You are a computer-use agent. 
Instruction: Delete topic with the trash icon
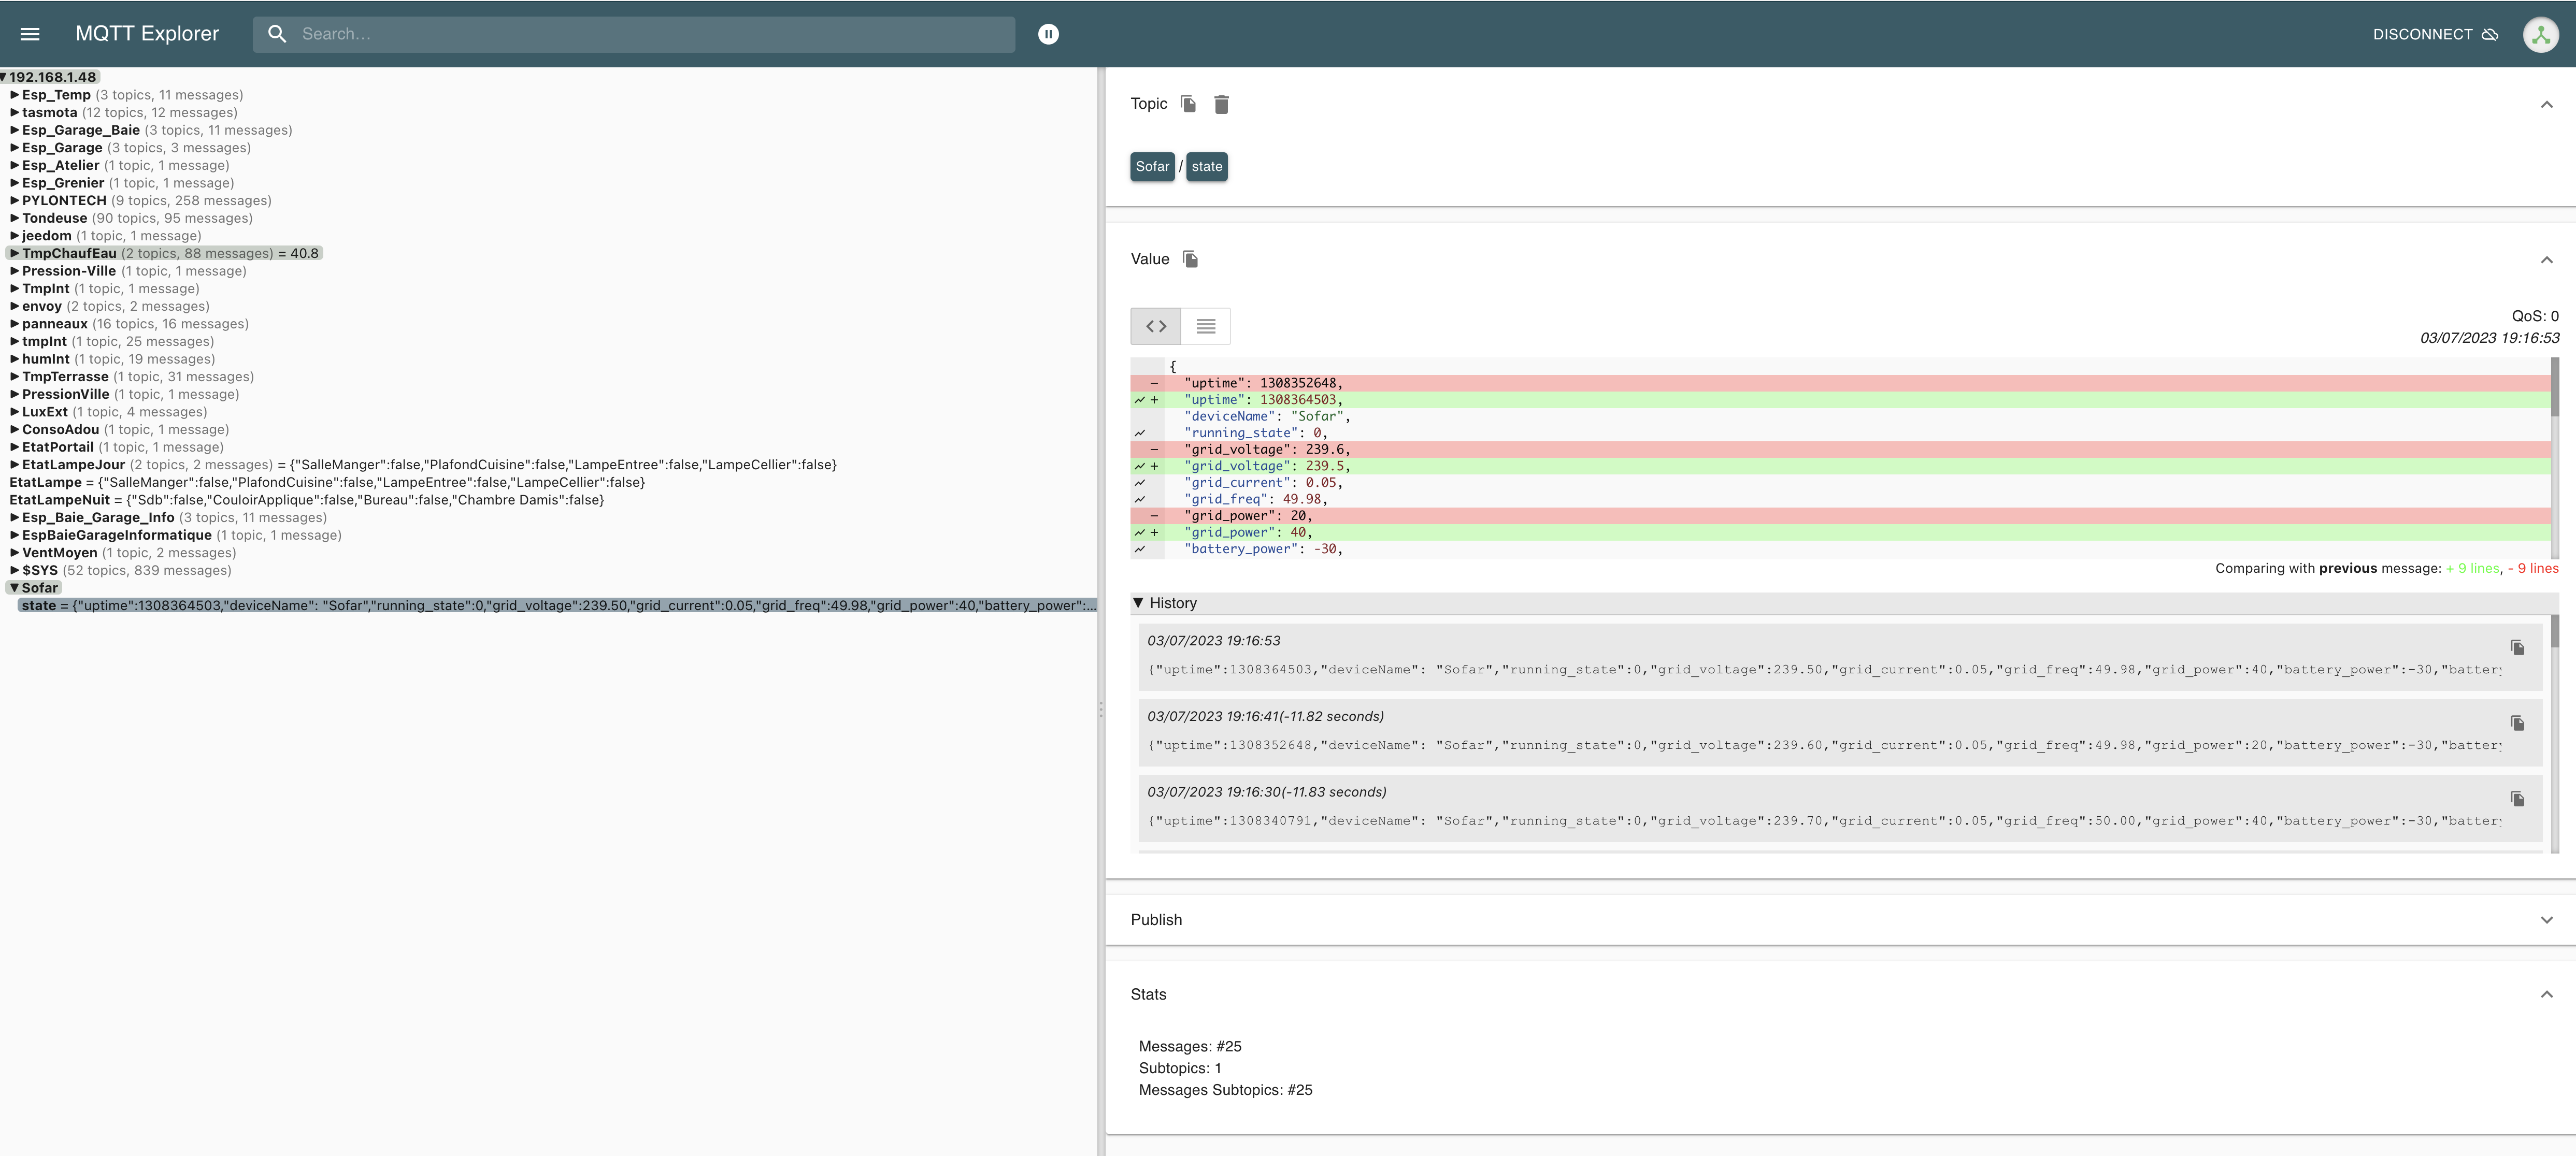1221,104
